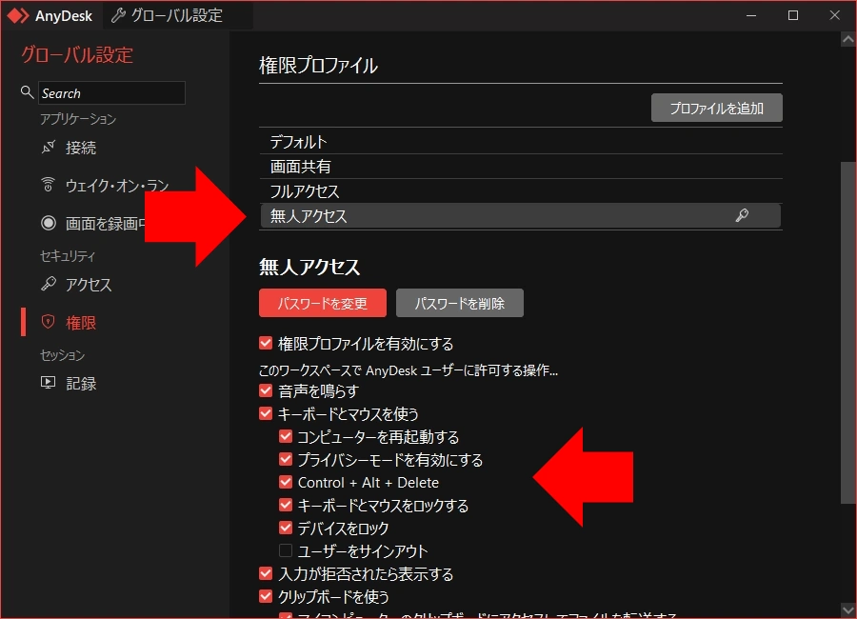The width and height of the screenshot is (857, 619).
Task: Click the パスワードを変更 button
Action: click(322, 302)
